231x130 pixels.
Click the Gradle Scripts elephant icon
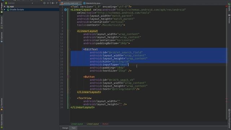click(8, 10)
